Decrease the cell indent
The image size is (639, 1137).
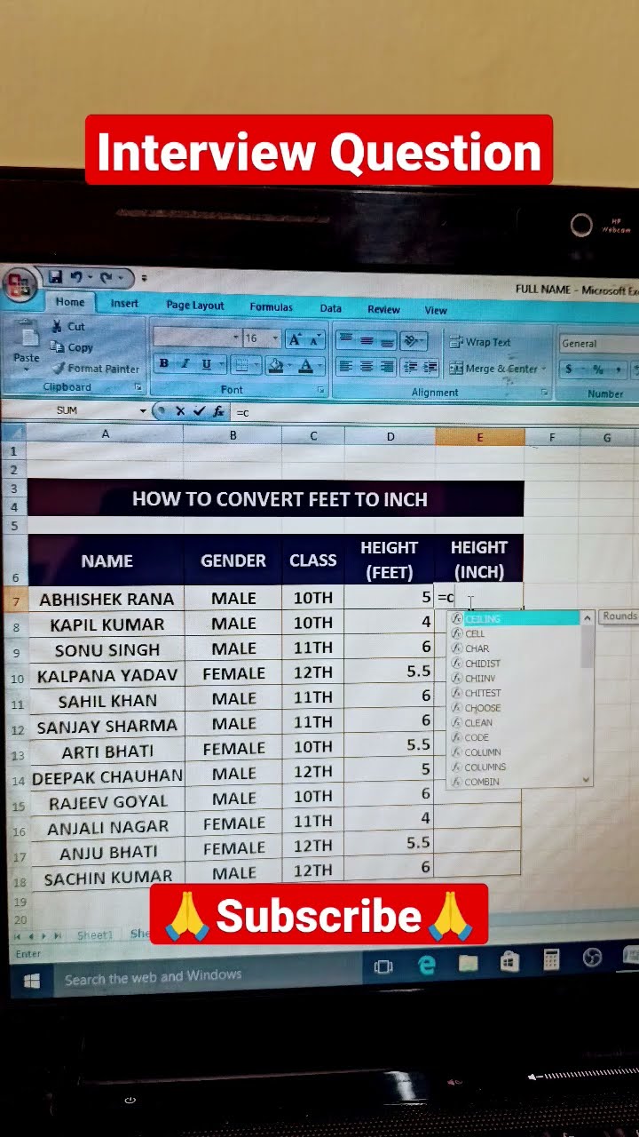(411, 366)
